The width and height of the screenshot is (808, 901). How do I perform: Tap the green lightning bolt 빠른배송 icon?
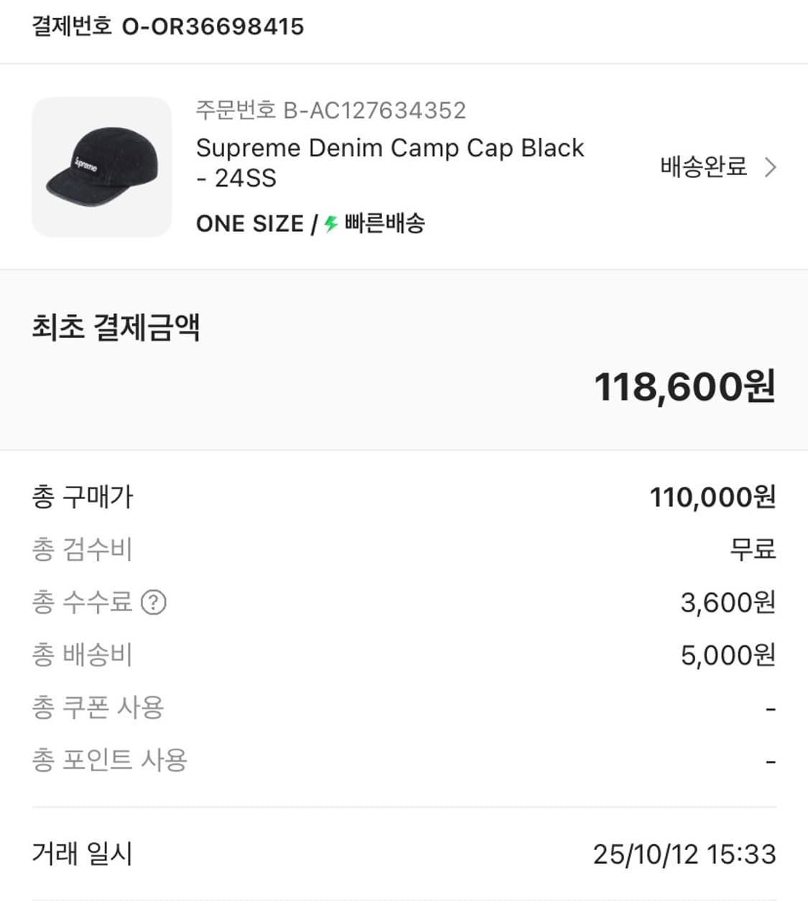click(331, 224)
